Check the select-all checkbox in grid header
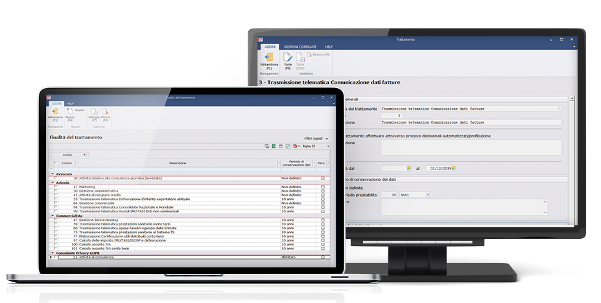Image resolution: width=601 pixels, height=303 pixels. (56, 163)
